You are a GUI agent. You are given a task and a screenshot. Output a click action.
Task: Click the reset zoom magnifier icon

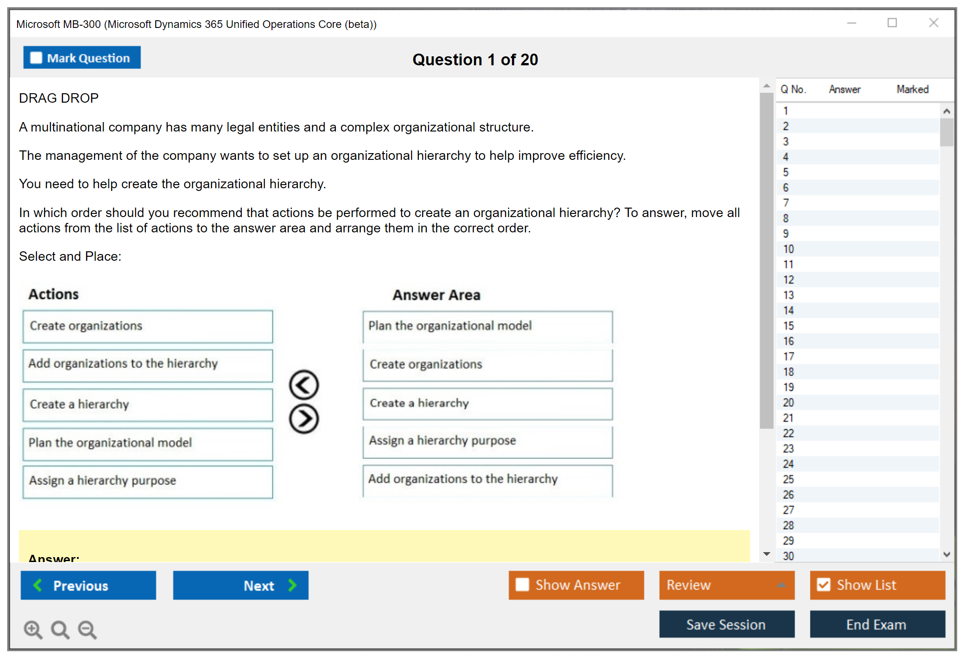click(x=60, y=629)
